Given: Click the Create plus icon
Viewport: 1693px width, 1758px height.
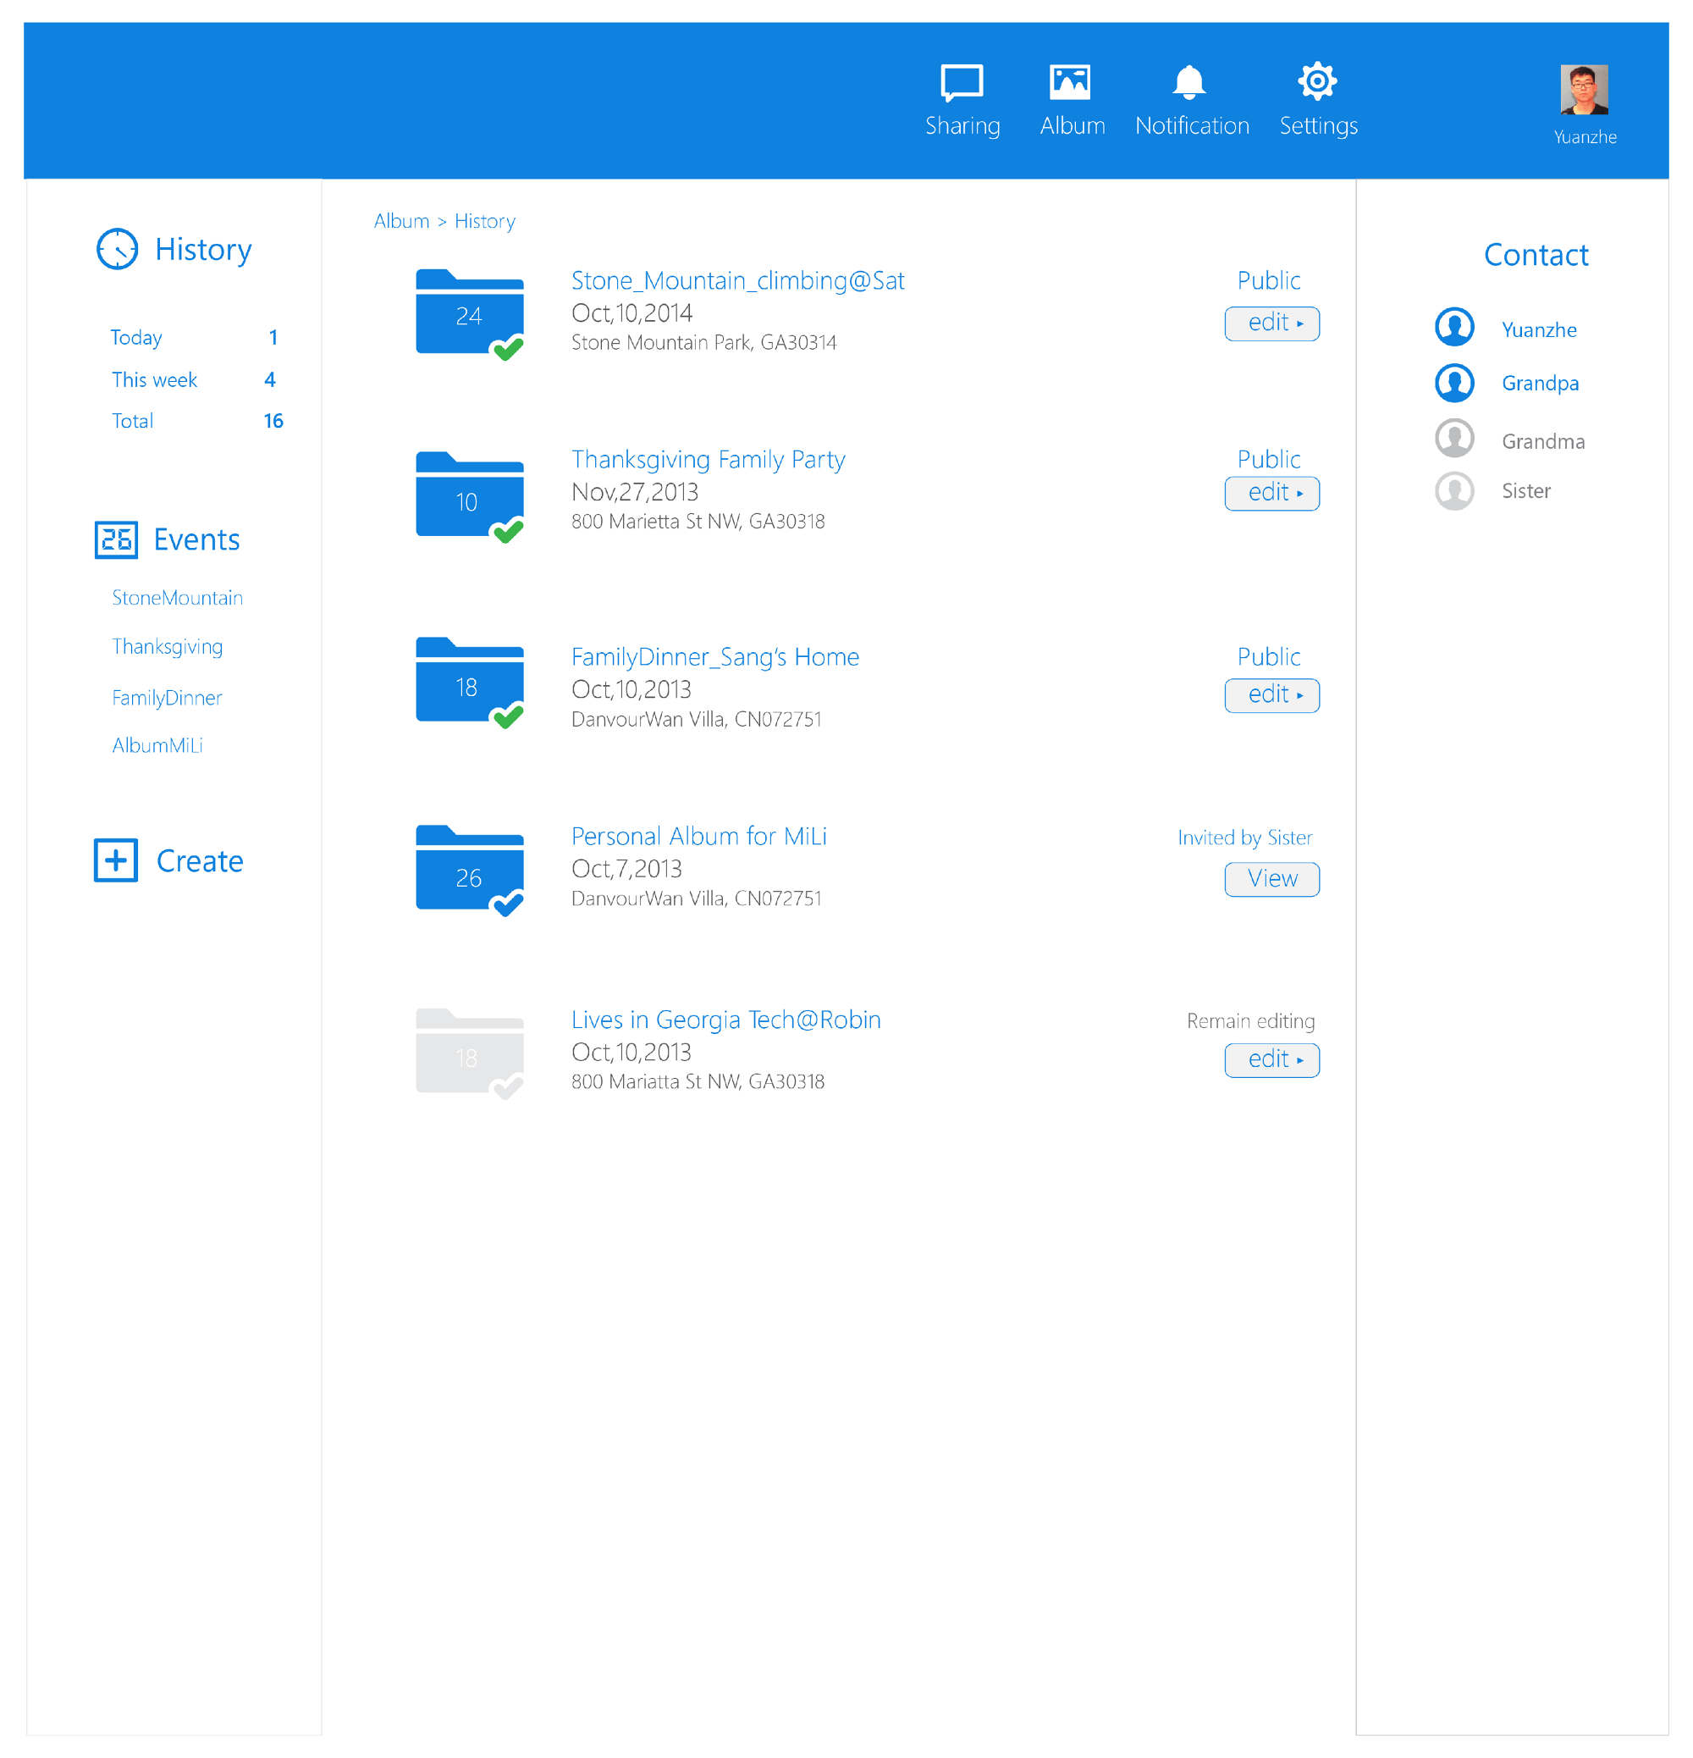Looking at the screenshot, I should [x=117, y=860].
